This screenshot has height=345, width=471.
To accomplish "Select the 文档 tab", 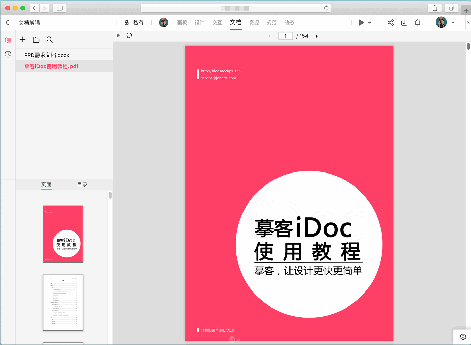I will [x=236, y=22].
